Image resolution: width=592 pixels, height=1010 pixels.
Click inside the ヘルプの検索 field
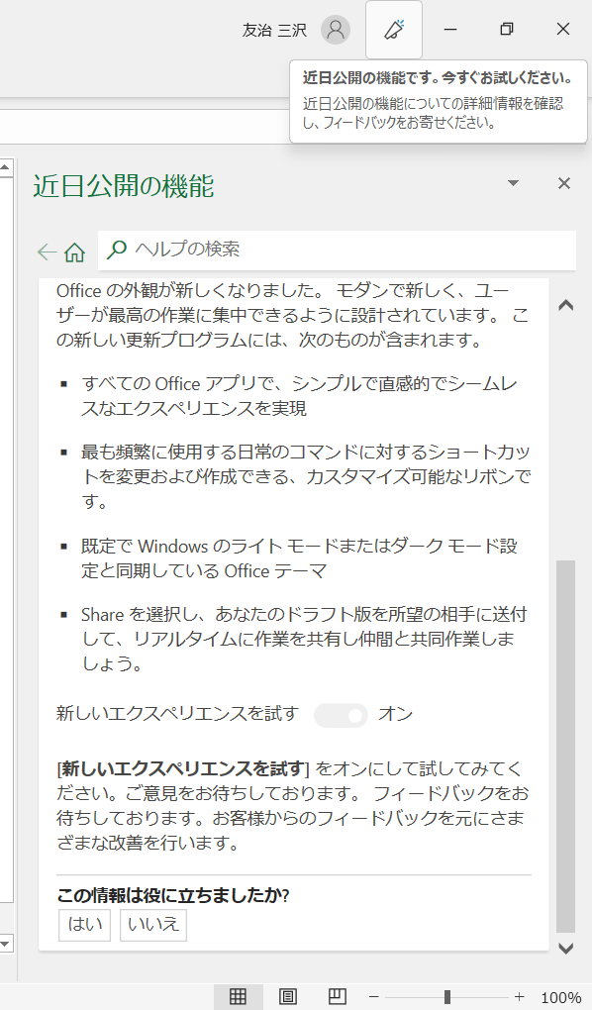[337, 250]
